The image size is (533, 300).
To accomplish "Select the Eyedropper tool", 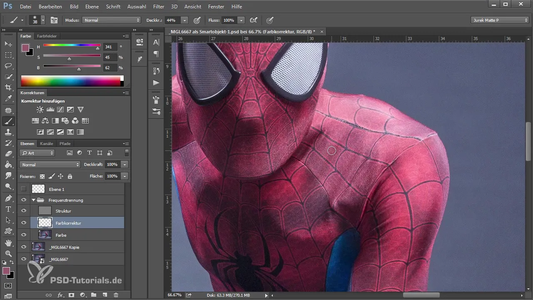I will [8, 99].
